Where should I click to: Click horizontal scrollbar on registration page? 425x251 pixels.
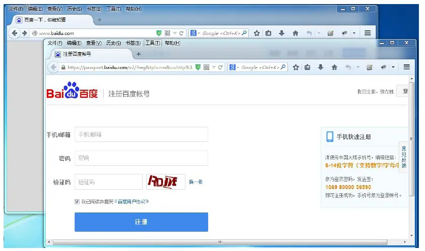pyautogui.click(x=220, y=242)
